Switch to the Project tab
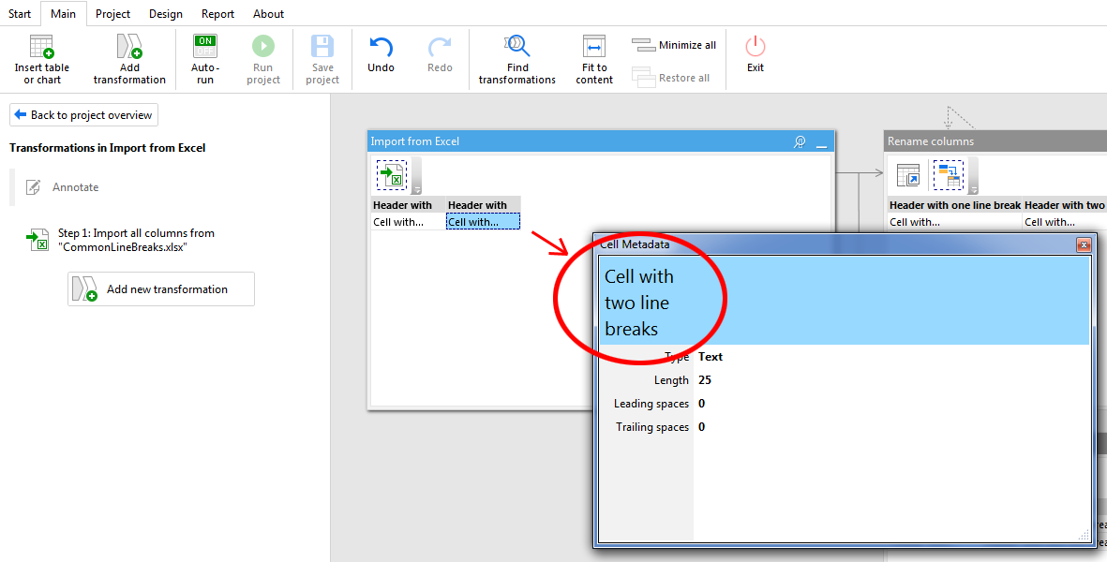Screen dimensions: 1107x562 (113, 13)
